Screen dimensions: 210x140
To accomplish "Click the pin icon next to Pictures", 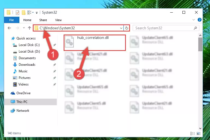I will pos(55,78).
